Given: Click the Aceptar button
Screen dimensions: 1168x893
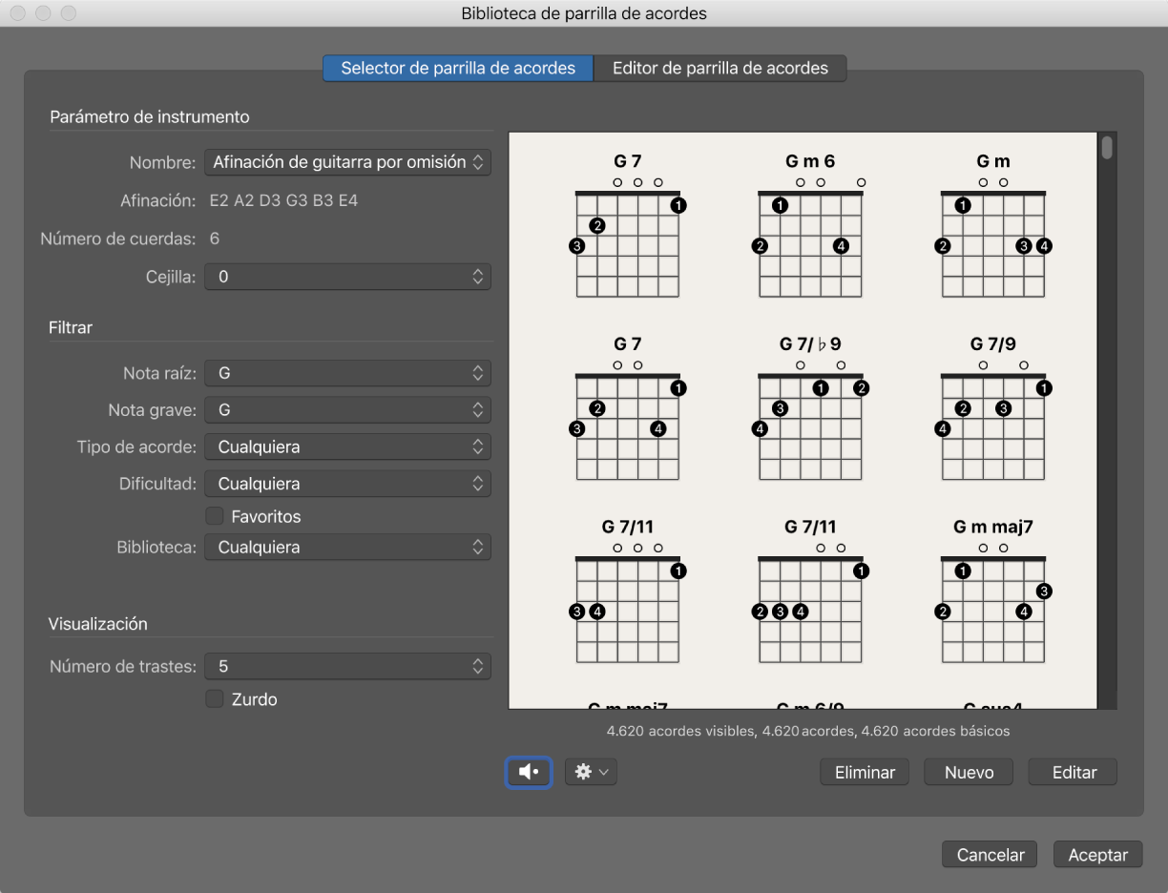Looking at the screenshot, I should tap(1098, 855).
